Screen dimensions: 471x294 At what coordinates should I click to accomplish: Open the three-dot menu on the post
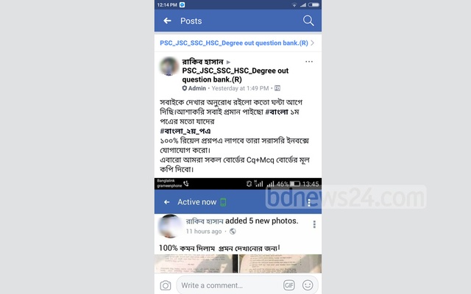pyautogui.click(x=309, y=62)
